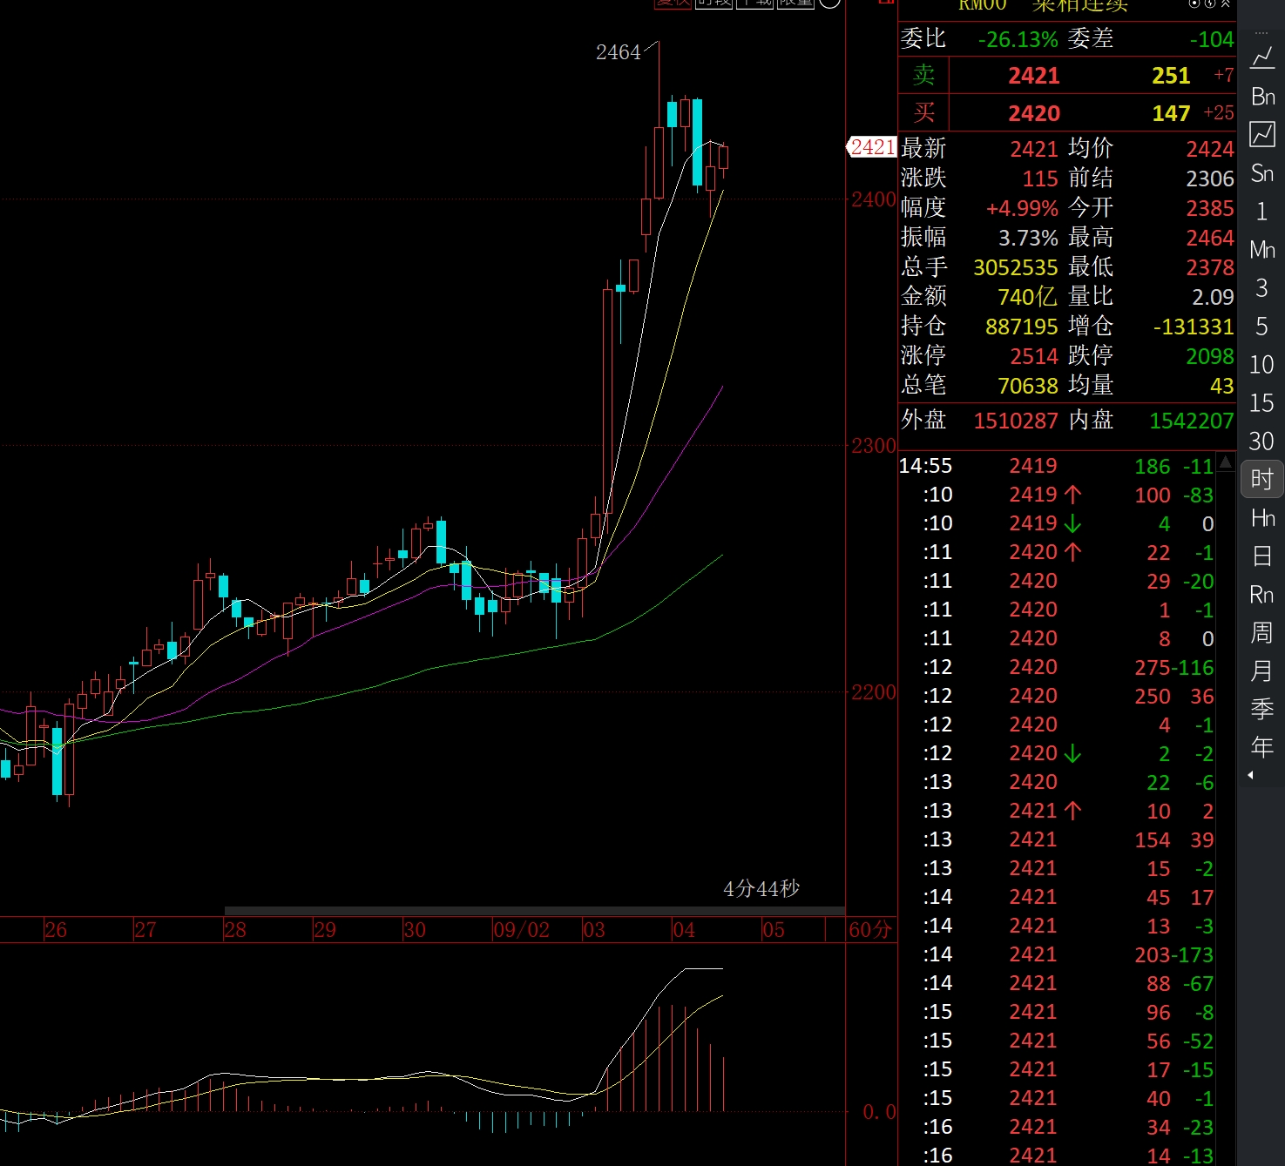
Task: Click the 28 date label on time axis
Action: (234, 930)
